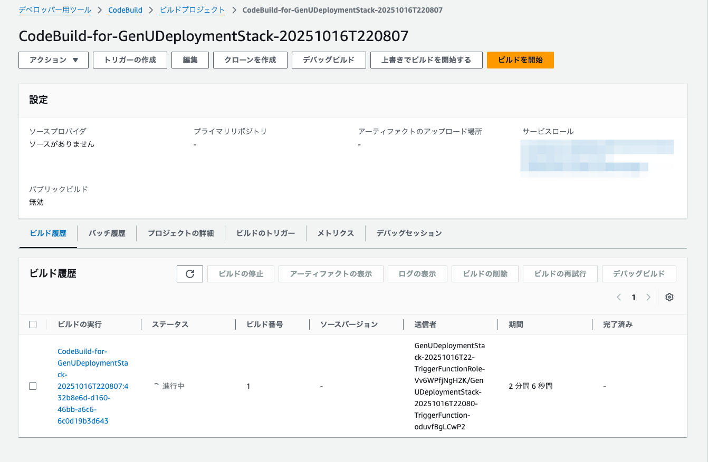Click 上書きでビルドを開始する button

tap(426, 60)
